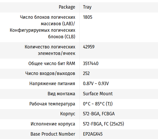Click the "Package" label cell
158x139 pixels.
pos(67,7)
